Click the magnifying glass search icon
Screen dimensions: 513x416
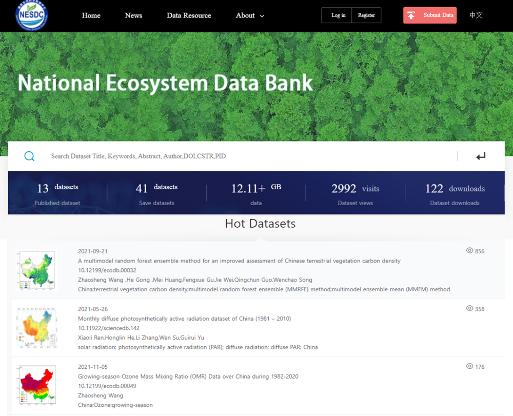29,156
